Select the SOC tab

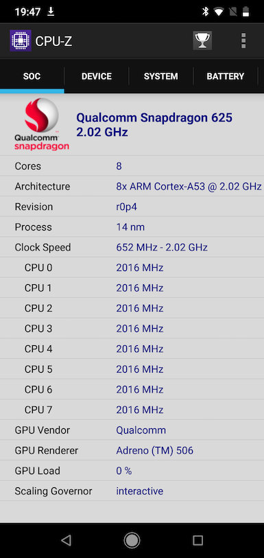click(x=32, y=76)
